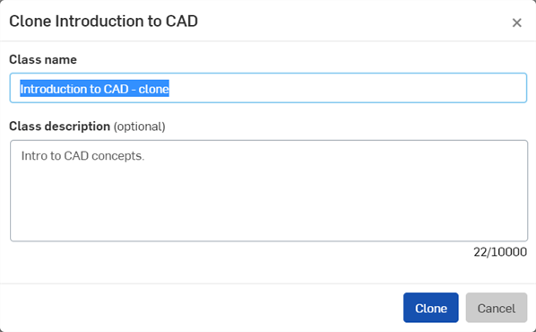This screenshot has height=332, width=536.
Task: Click the word 'Clone' in the dialog title
Action: click(30, 22)
